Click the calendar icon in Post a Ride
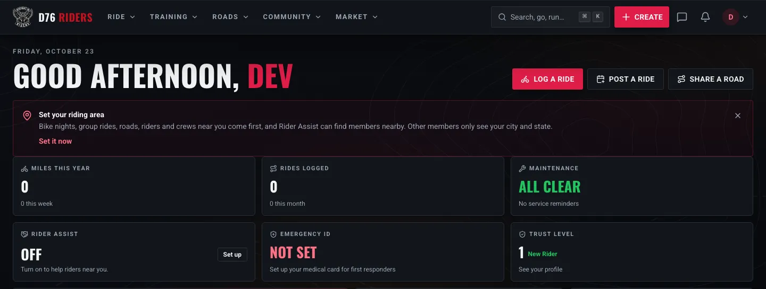This screenshot has height=289, width=766. tap(601, 79)
